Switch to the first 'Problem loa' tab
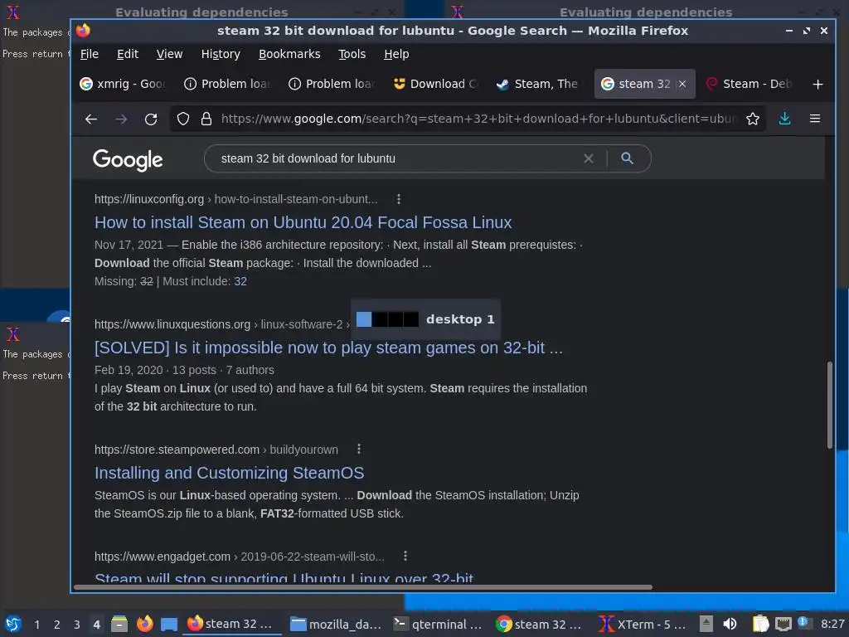The height and width of the screenshot is (637, 849). (227, 84)
